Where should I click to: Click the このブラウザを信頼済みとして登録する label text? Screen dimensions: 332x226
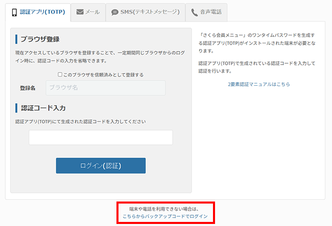(103, 74)
